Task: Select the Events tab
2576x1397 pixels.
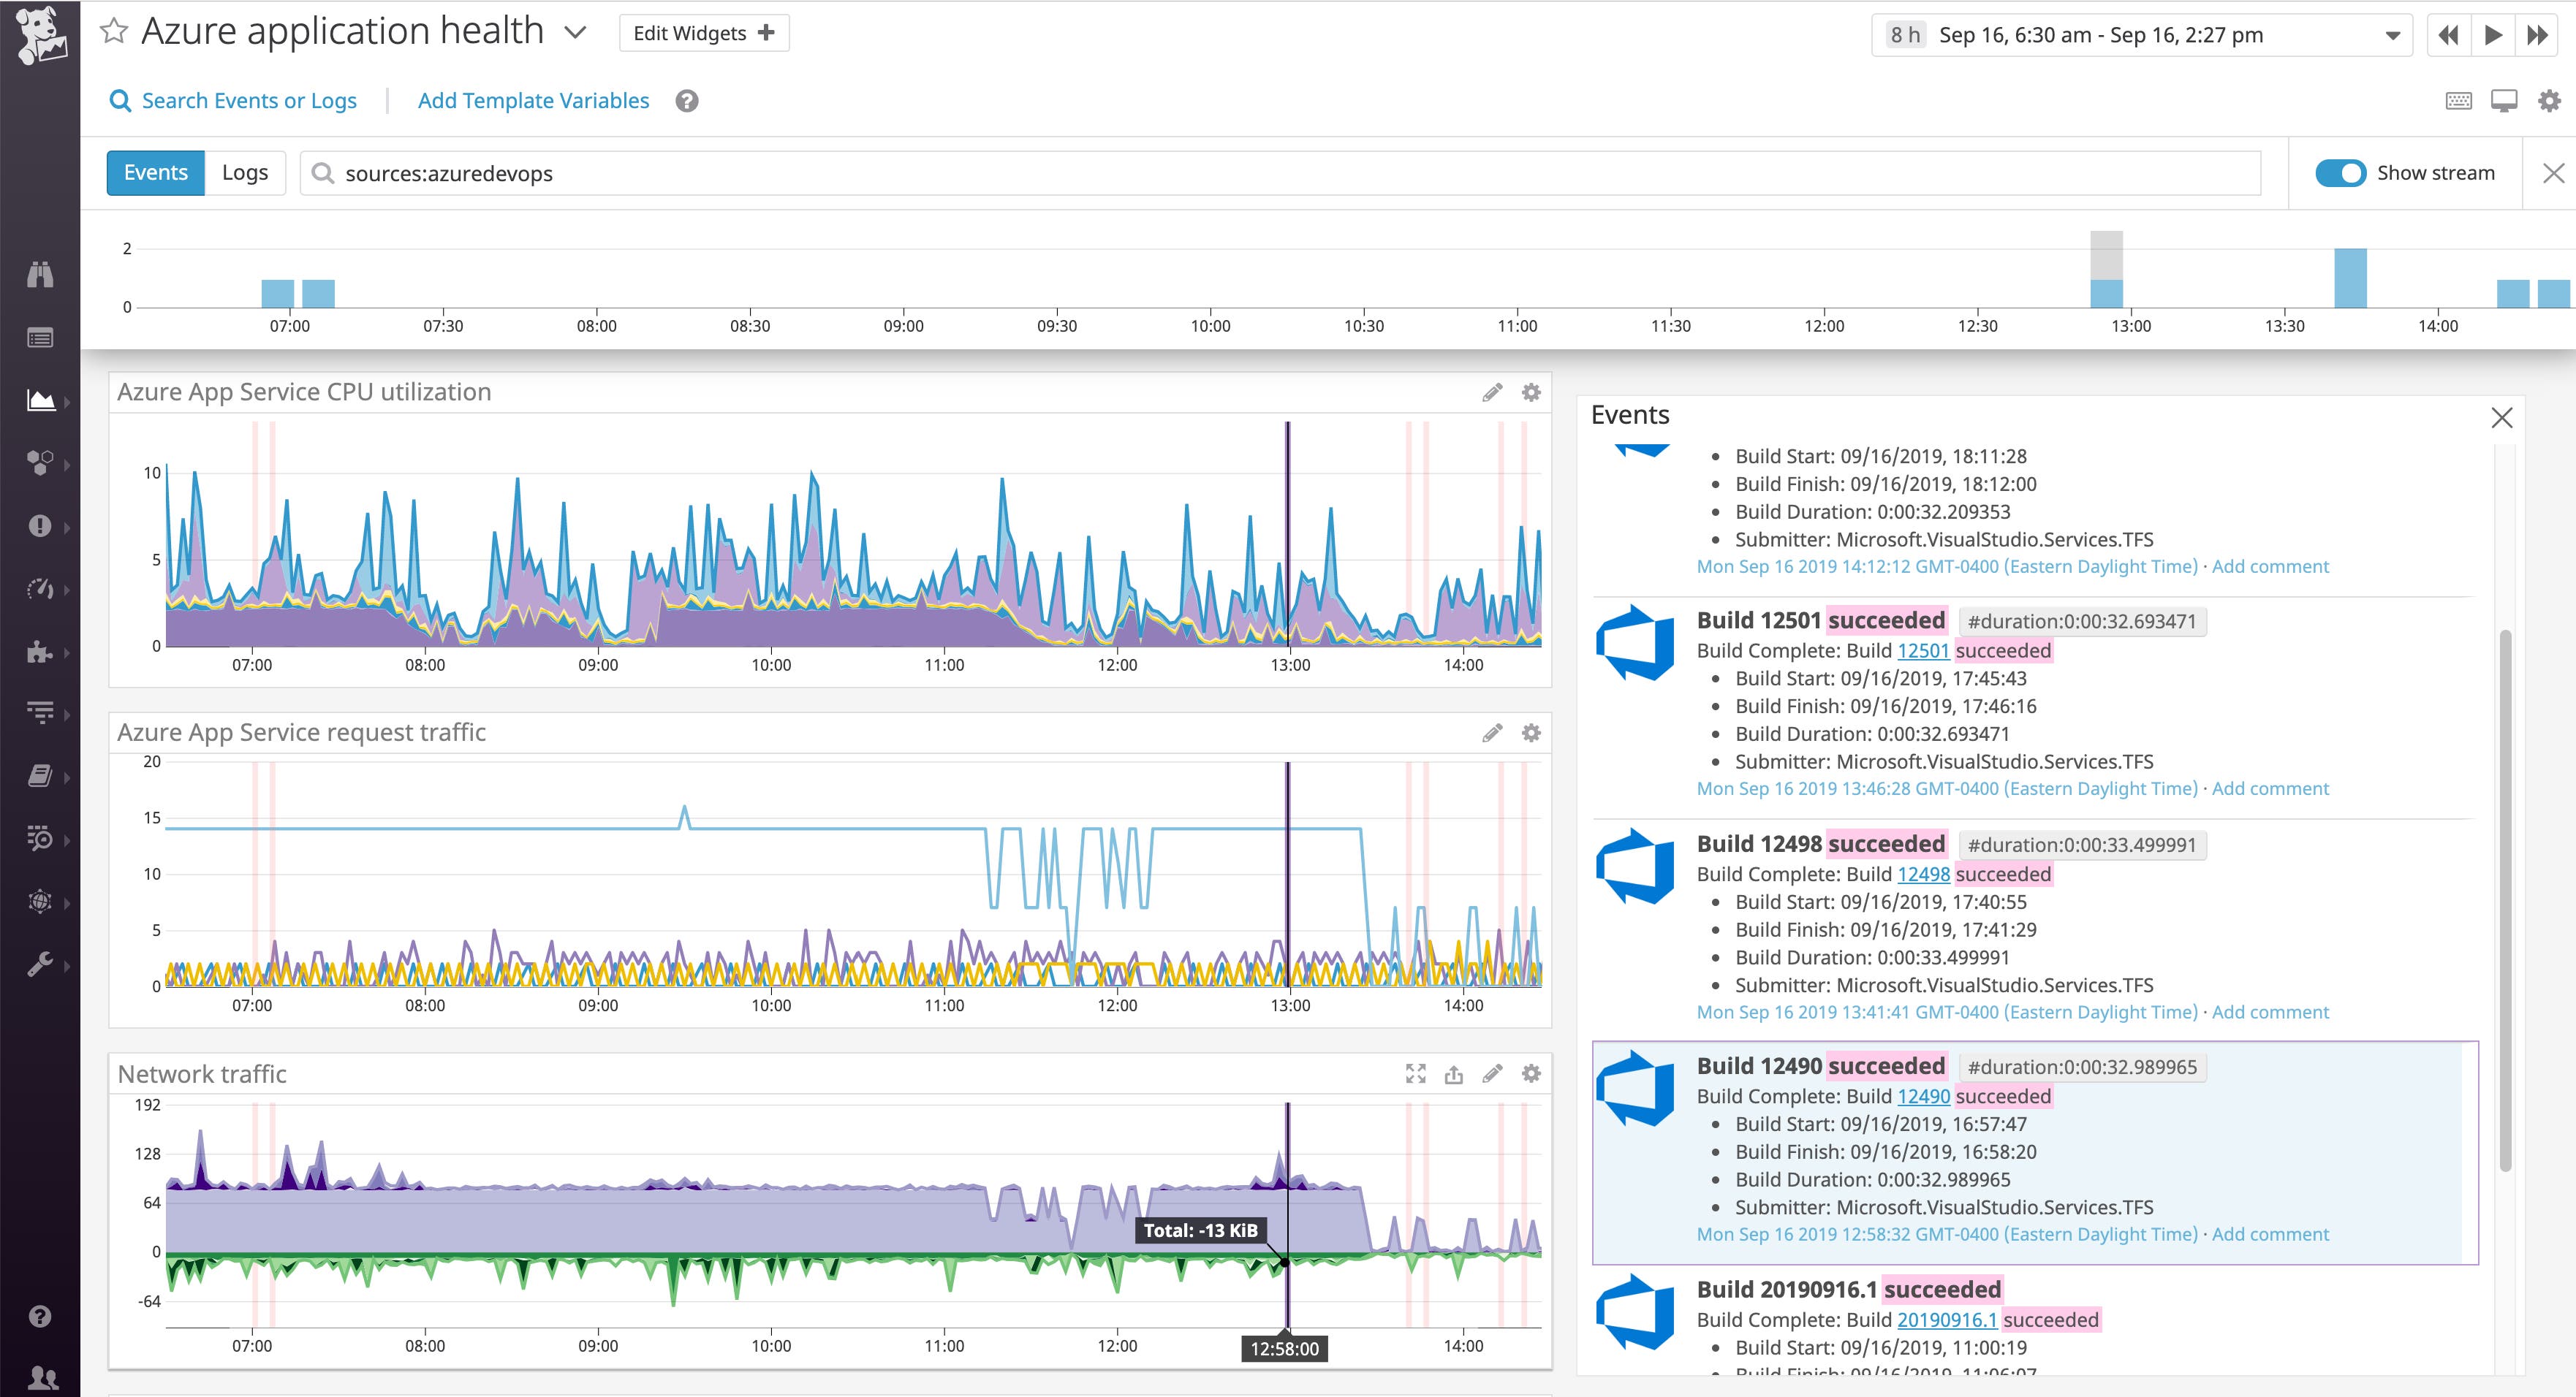Action: click(x=155, y=172)
